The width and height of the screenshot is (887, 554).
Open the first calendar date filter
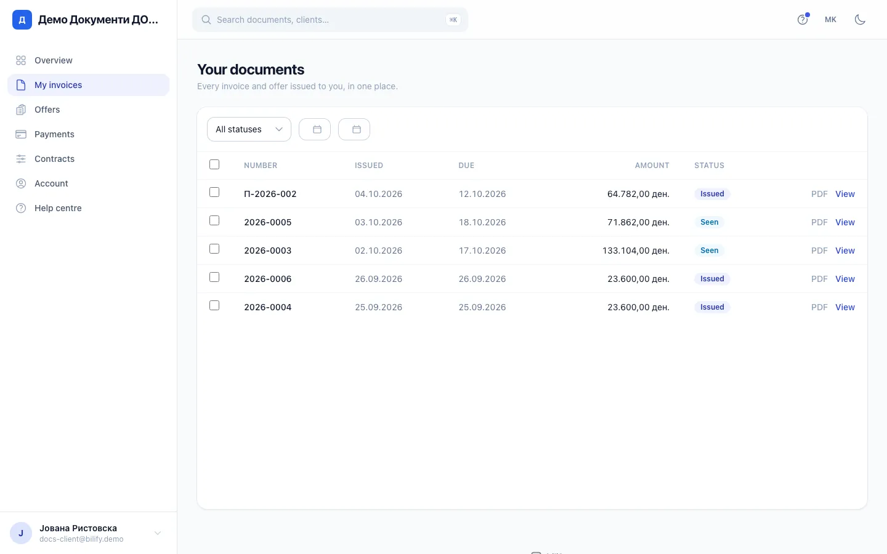(x=315, y=129)
